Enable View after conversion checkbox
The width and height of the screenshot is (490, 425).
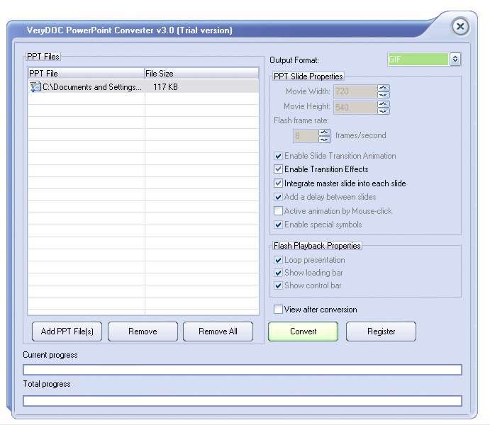[278, 310]
